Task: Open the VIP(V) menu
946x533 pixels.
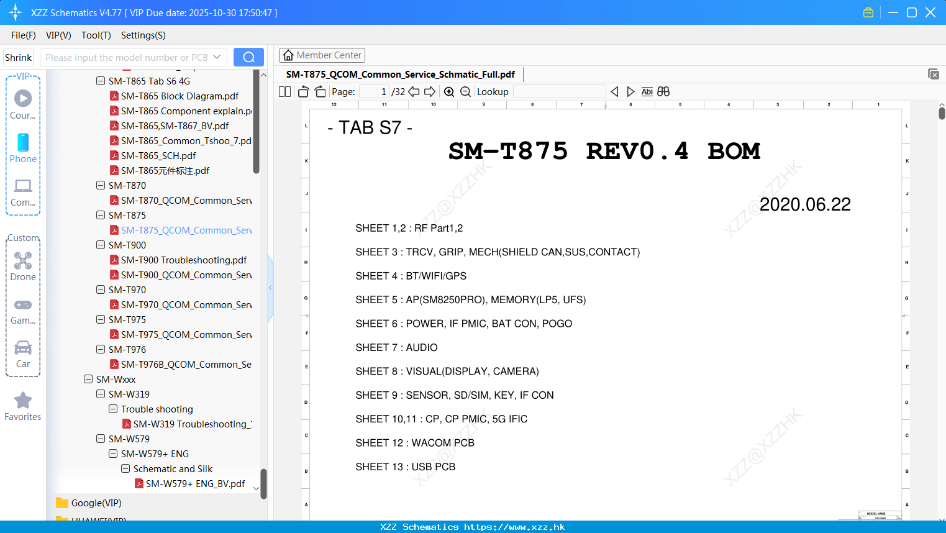Action: pos(58,35)
